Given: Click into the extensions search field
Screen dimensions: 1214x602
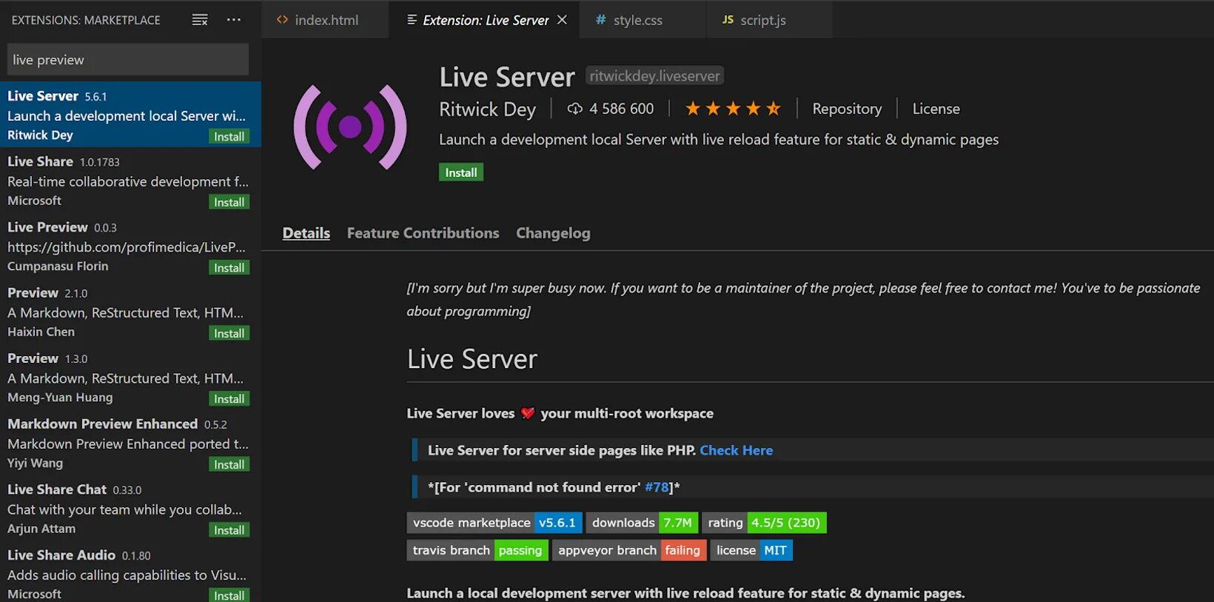Looking at the screenshot, I should [128, 59].
